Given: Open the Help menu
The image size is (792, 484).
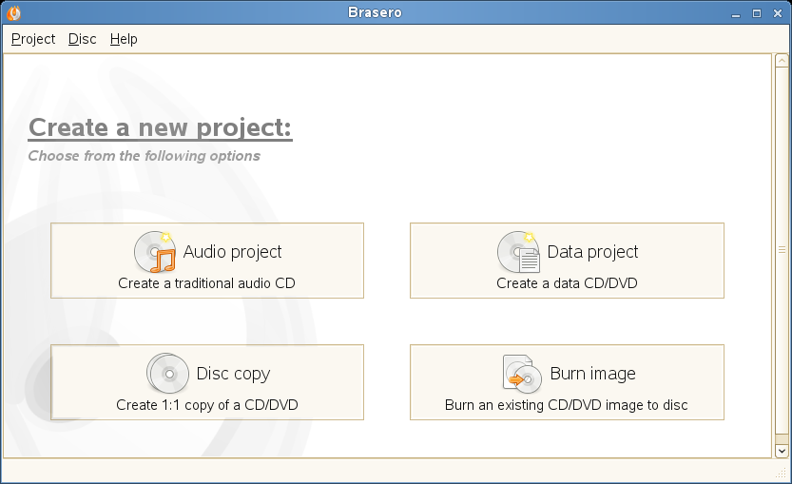Looking at the screenshot, I should tap(124, 39).
